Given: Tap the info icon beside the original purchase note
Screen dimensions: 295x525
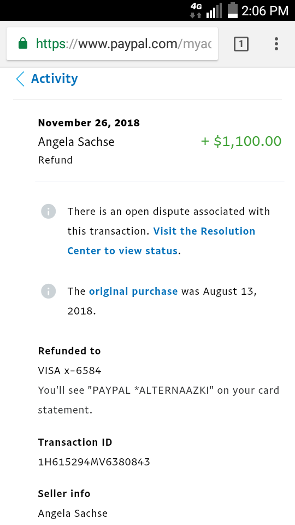Looking at the screenshot, I should click(x=49, y=291).
